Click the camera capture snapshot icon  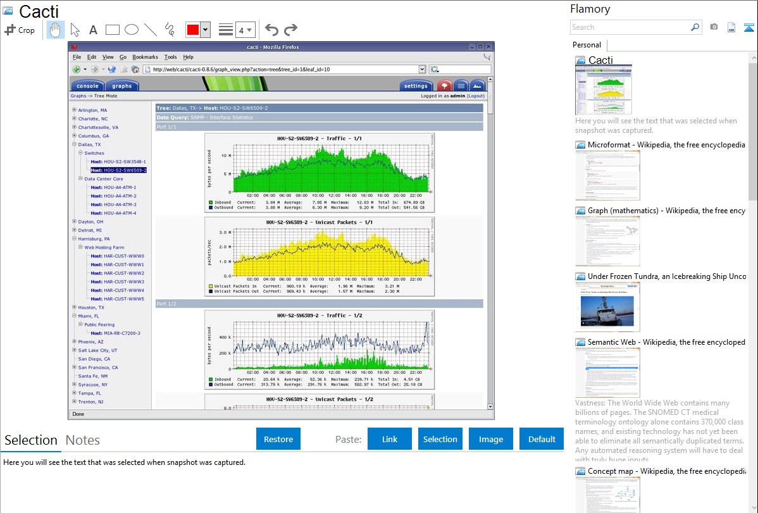[x=714, y=27]
